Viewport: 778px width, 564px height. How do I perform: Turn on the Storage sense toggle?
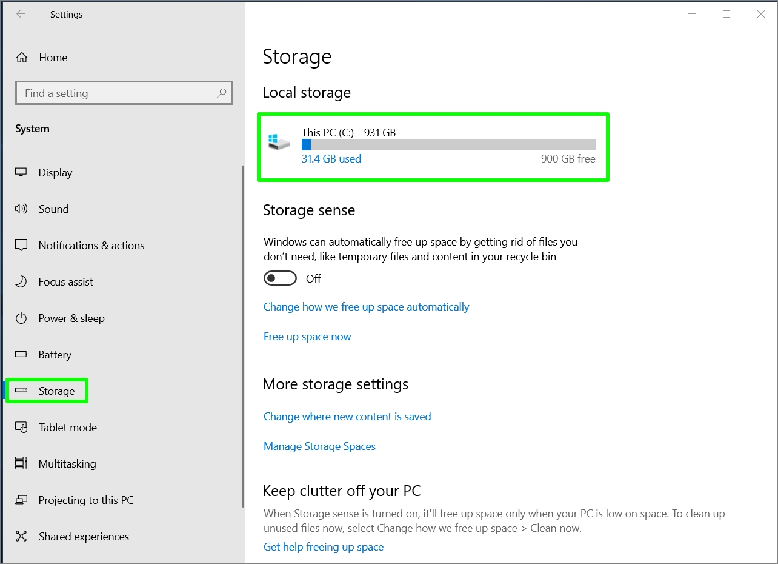click(x=280, y=278)
